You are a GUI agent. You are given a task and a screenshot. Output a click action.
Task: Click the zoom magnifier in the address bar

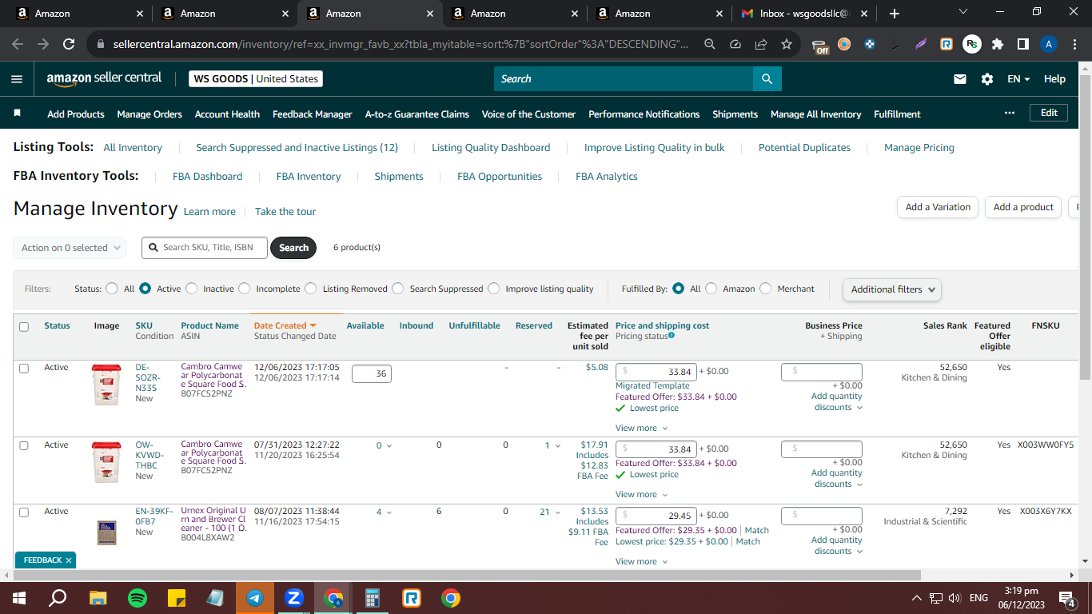click(x=710, y=45)
